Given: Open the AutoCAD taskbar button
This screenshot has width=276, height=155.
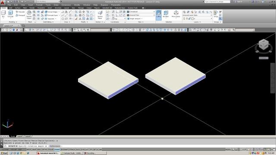Looking at the screenshot, I should (x=48, y=153).
